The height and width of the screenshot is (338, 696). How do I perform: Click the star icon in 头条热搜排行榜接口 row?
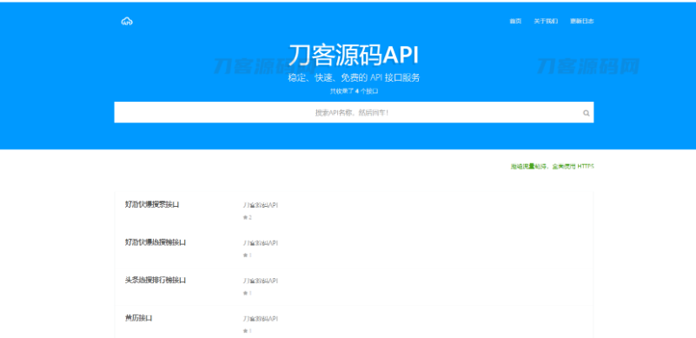(x=245, y=293)
